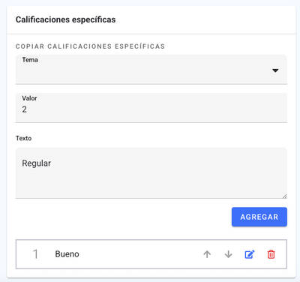Select the Bueno list row
The height and width of the screenshot is (282, 300).
tap(151, 254)
